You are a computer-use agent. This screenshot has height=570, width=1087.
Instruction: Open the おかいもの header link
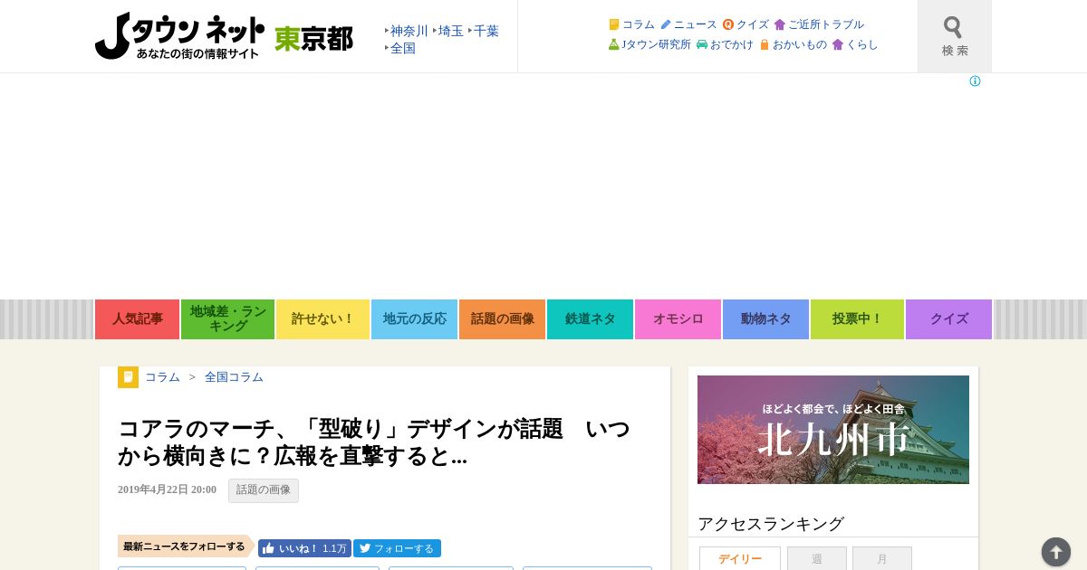coord(793,44)
